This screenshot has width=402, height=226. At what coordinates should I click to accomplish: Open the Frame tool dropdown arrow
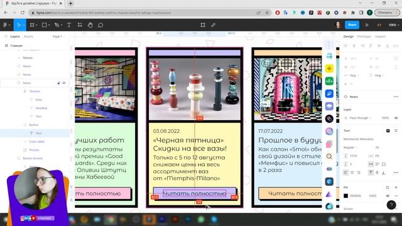36,25
